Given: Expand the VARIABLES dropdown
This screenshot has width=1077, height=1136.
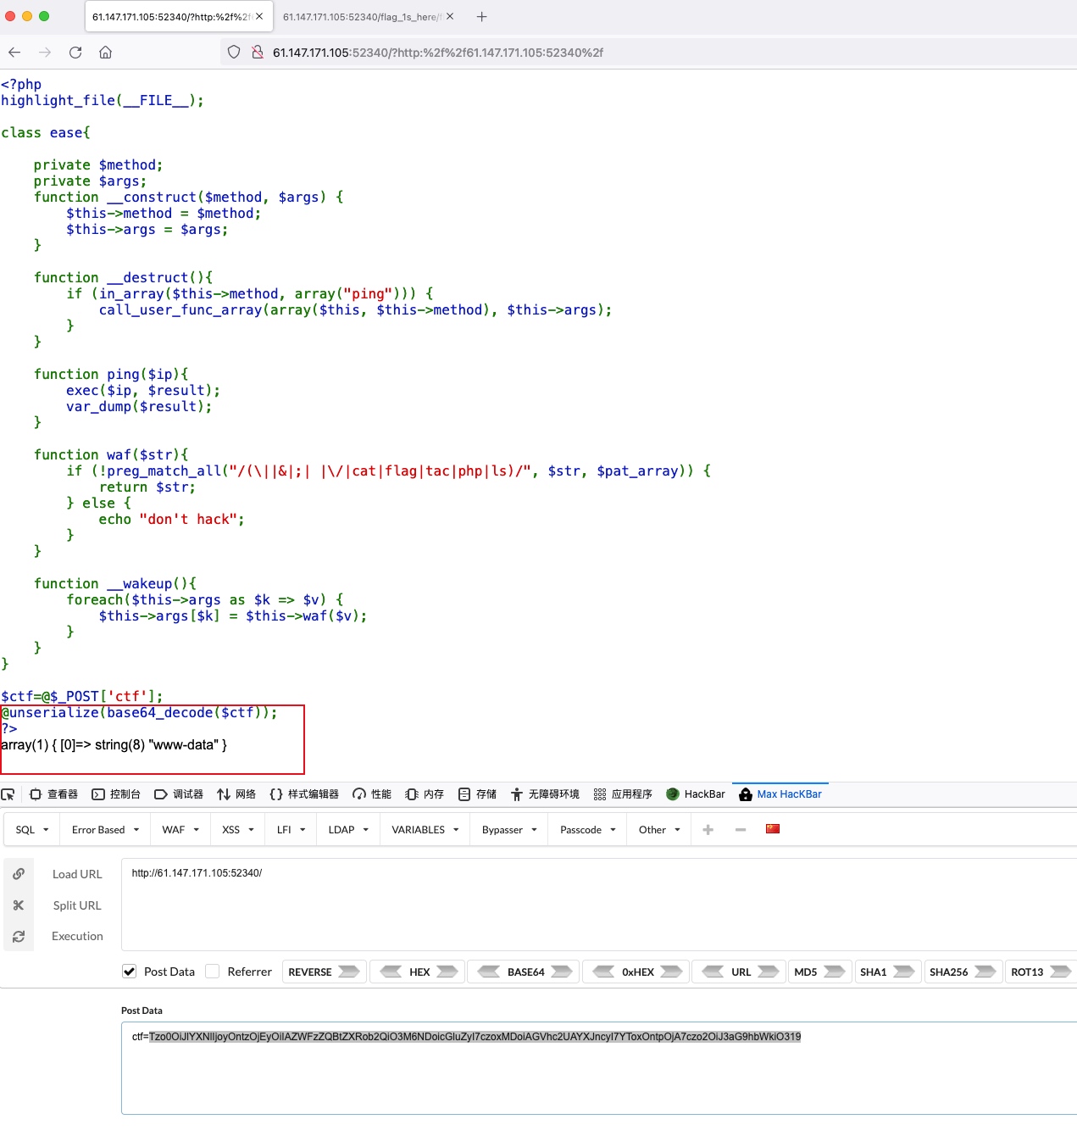Looking at the screenshot, I should pos(425,829).
